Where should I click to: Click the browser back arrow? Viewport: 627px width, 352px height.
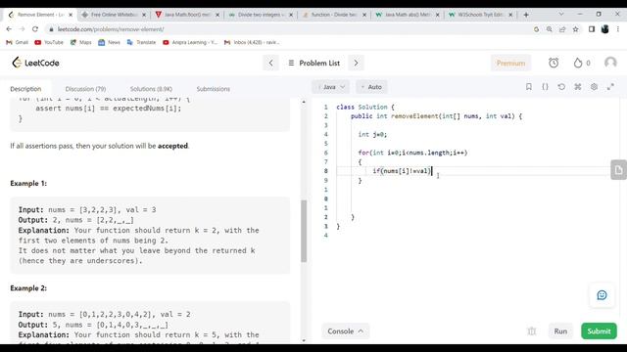click(9, 29)
